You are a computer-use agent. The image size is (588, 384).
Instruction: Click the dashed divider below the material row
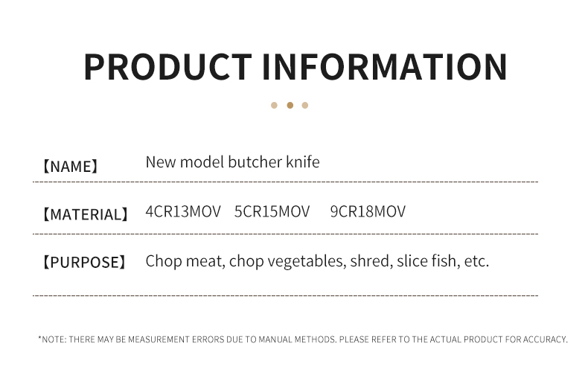285,234
